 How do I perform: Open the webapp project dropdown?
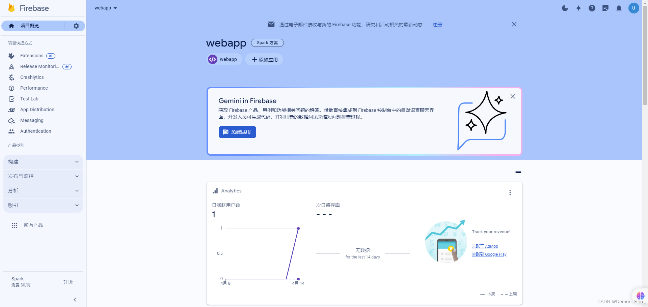105,8
